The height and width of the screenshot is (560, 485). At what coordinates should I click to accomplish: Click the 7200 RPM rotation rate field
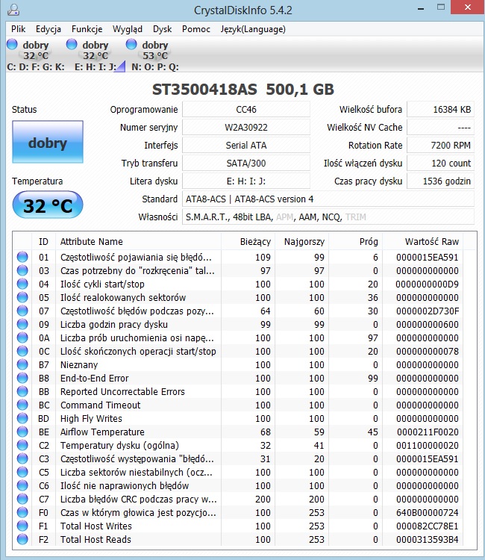coord(440,145)
